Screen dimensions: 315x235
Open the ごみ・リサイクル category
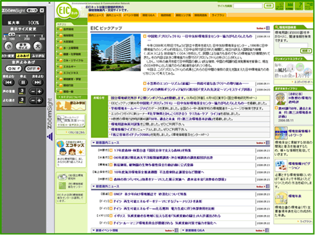(72, 61)
